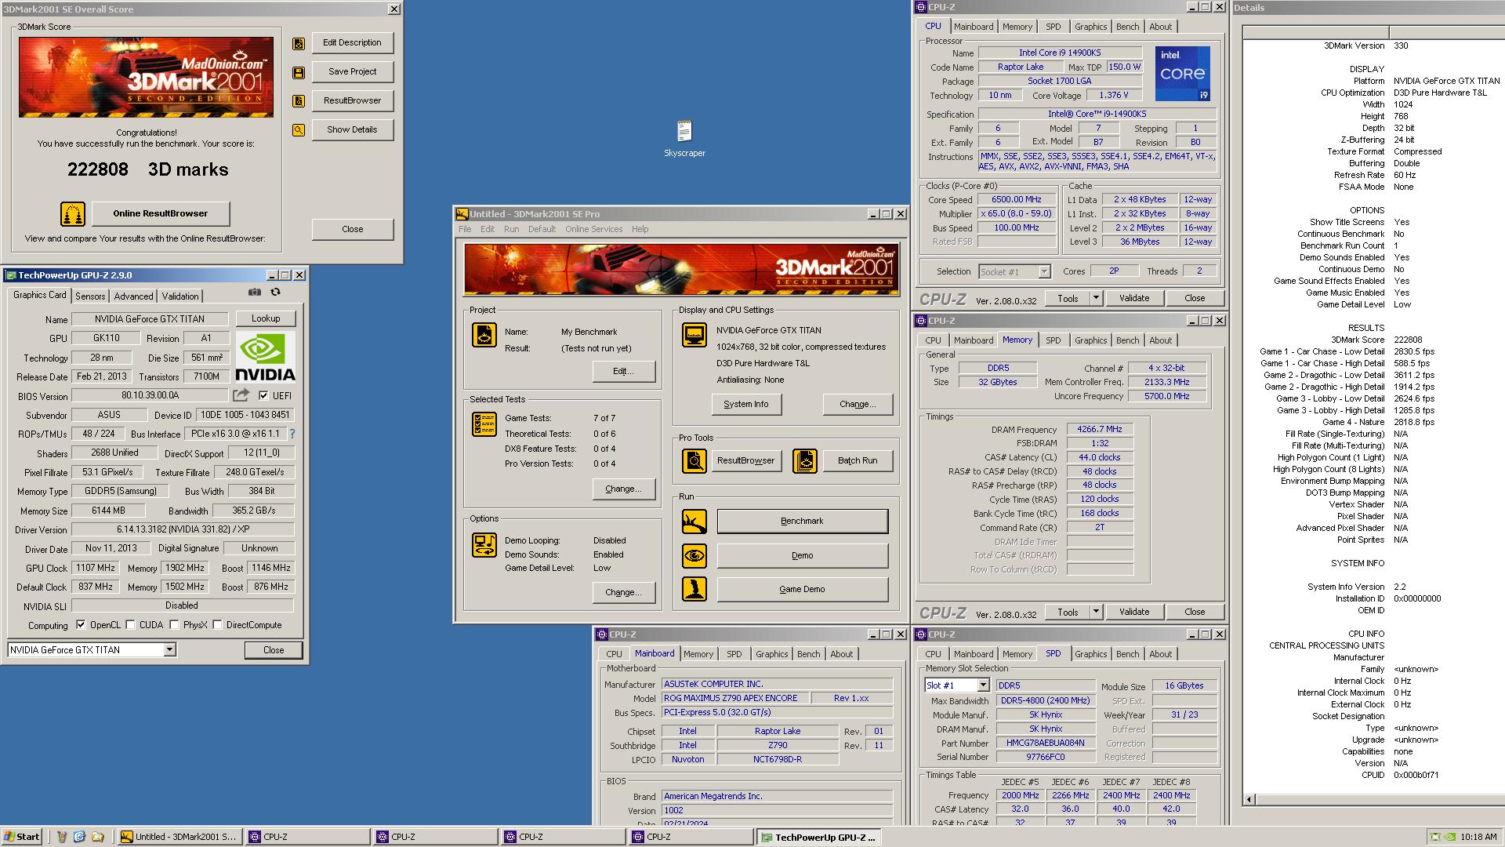Click the Close button in GPU-Z window
This screenshot has height=847, width=1505.
[x=274, y=650]
